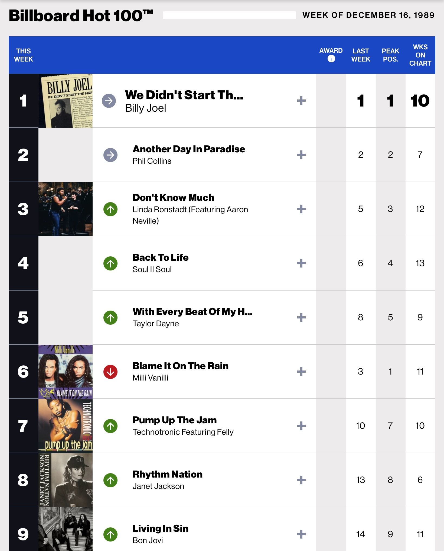This screenshot has width=444, height=551.
Task: Open the Phil Collins artist link
Action: (x=152, y=161)
